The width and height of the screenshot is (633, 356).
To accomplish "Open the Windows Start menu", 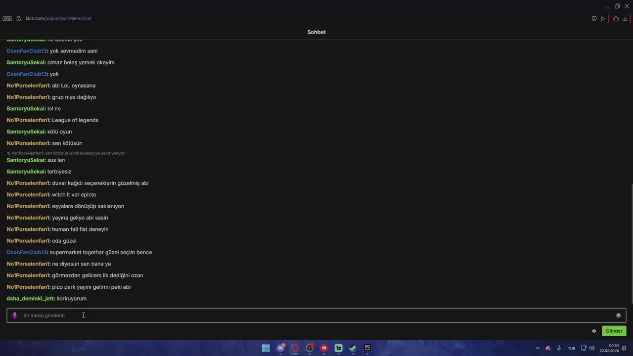I will tap(266, 348).
